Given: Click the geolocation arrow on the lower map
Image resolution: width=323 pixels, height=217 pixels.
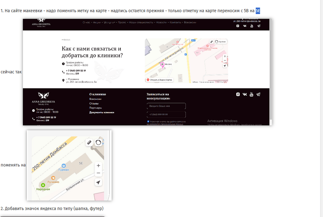Looking at the screenshot, I should [x=98, y=182].
